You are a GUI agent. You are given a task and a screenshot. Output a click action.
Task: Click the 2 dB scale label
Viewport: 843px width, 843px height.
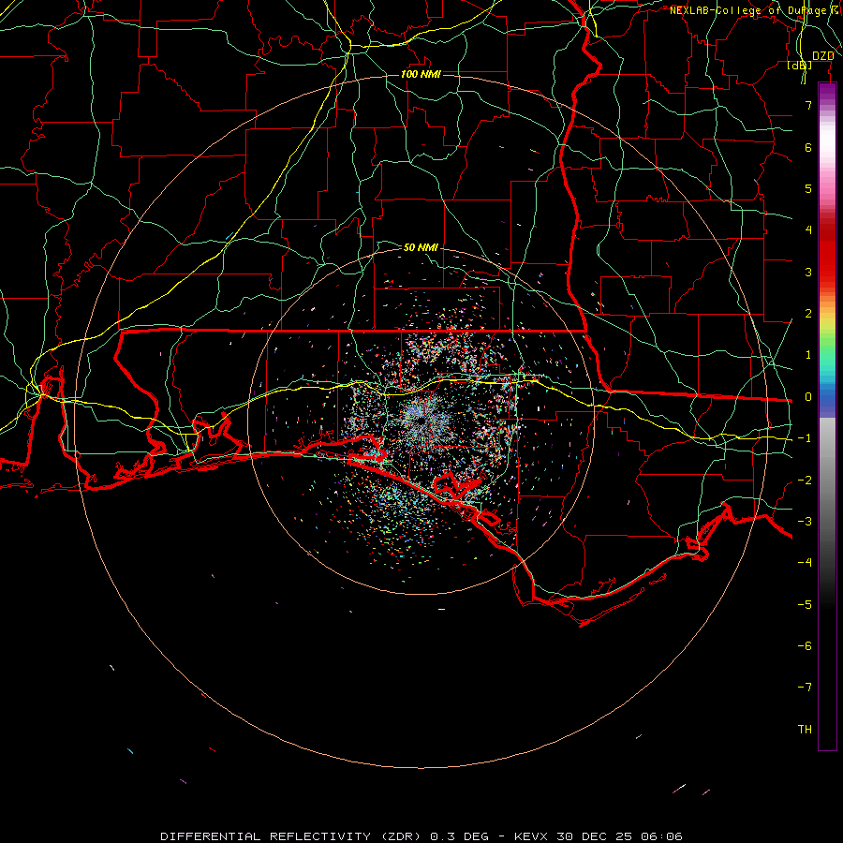[x=808, y=314]
